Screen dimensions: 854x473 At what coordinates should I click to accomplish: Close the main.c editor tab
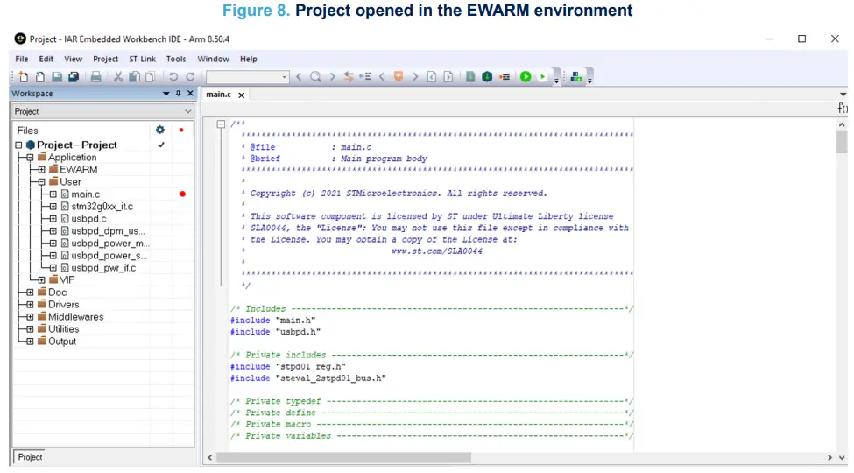[x=241, y=95]
